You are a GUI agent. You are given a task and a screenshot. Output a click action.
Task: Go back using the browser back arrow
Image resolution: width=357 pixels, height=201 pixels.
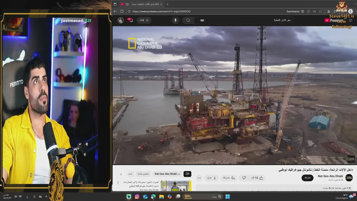pyautogui.click(x=115, y=11)
